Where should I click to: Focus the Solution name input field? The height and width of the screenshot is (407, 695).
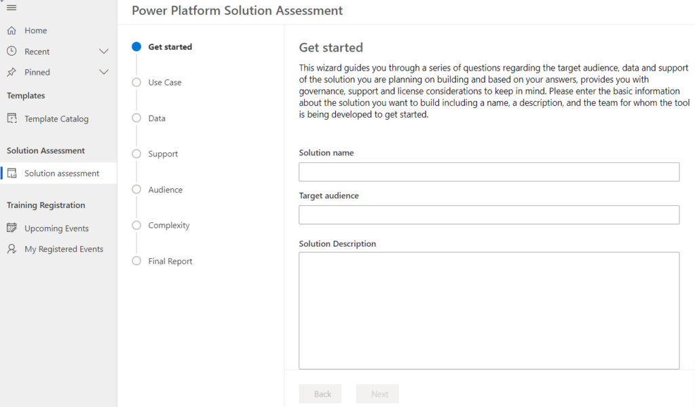click(x=489, y=172)
